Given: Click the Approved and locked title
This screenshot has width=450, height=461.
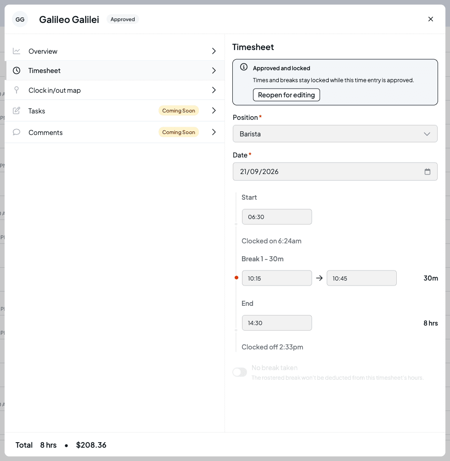Looking at the screenshot, I should click(281, 68).
